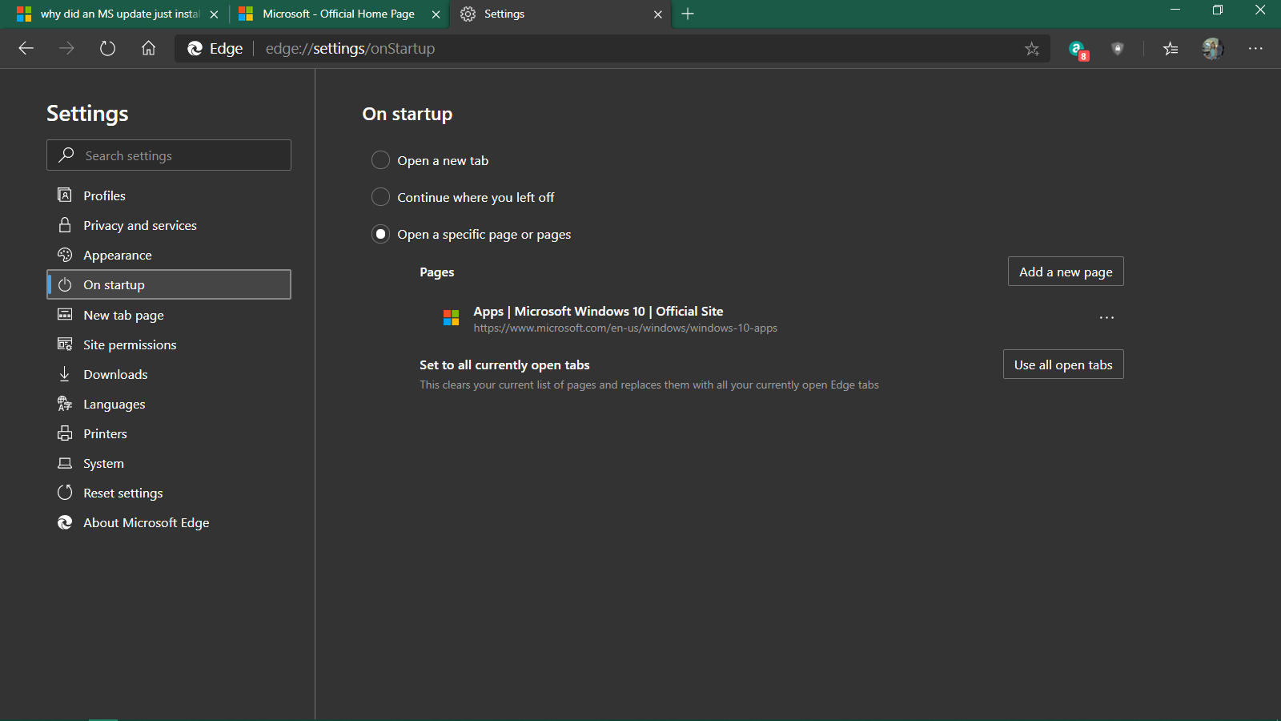Click 'Use all open tabs' button
The height and width of the screenshot is (721, 1281).
(x=1063, y=365)
